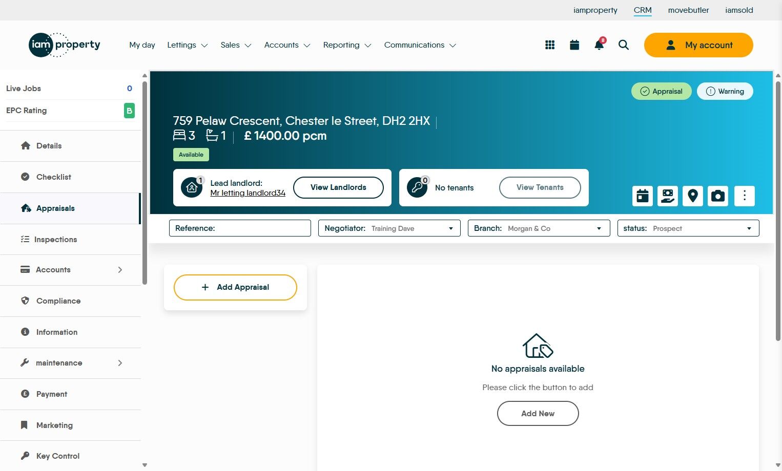Open the Negotiator dropdown showing Training Dave
Image resolution: width=782 pixels, height=471 pixels.
click(x=450, y=228)
